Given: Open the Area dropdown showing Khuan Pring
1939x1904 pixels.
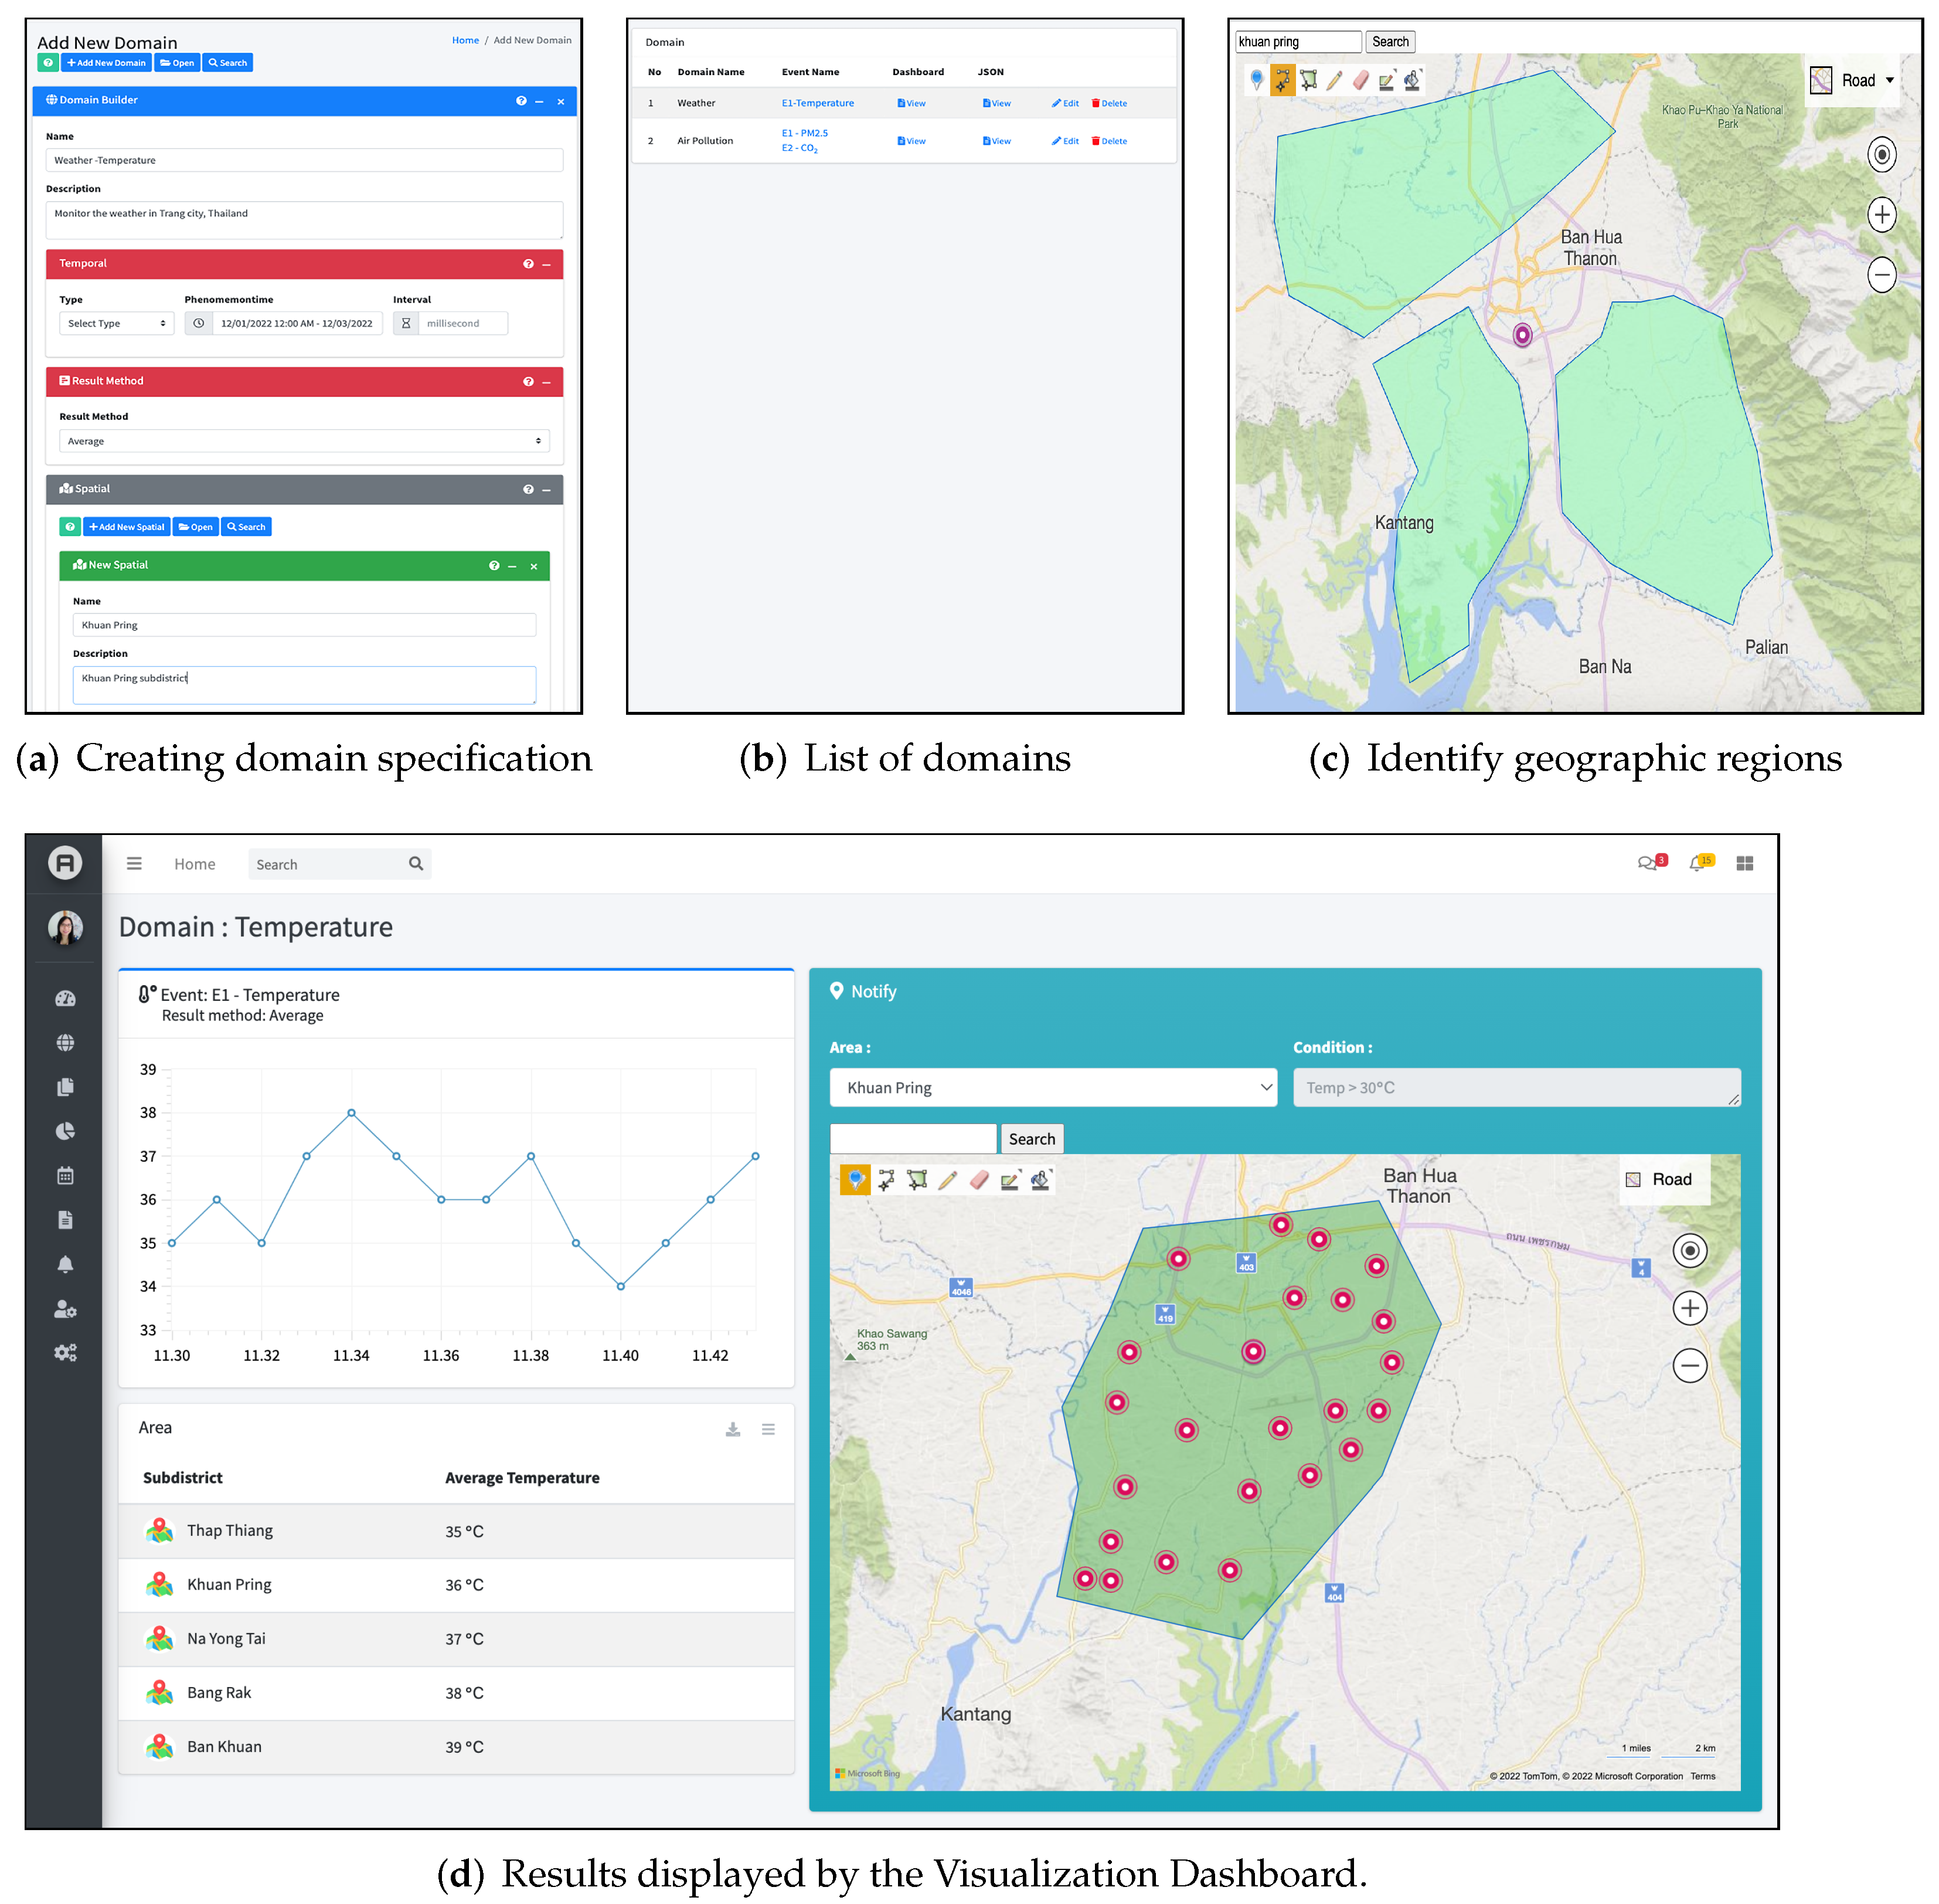Looking at the screenshot, I should pos(1053,1087).
